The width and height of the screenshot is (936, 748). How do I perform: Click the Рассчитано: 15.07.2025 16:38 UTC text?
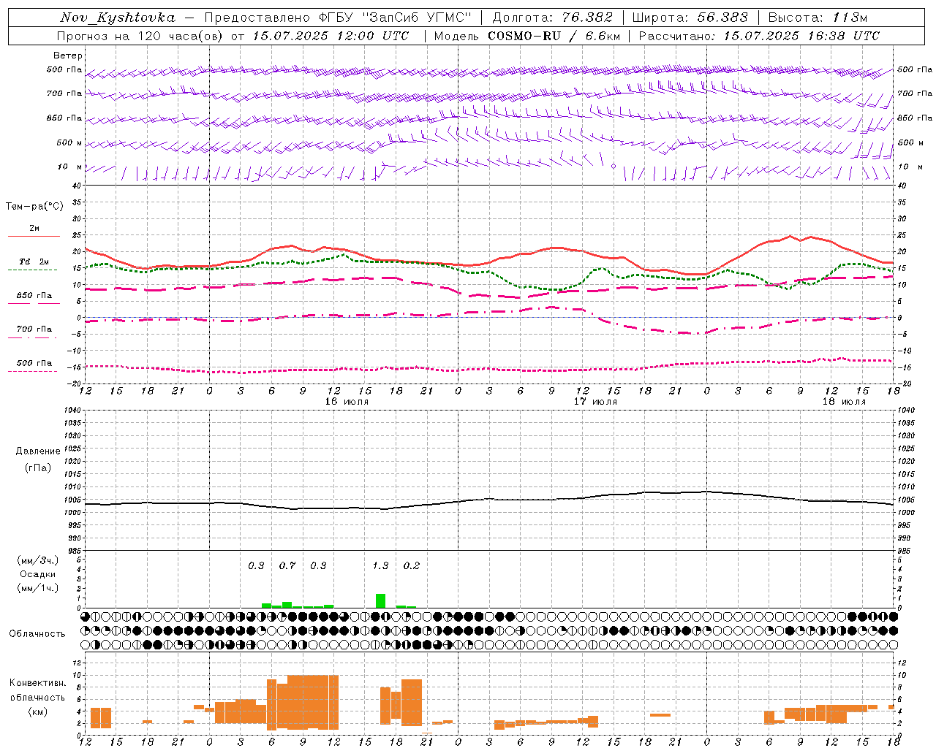[759, 36]
